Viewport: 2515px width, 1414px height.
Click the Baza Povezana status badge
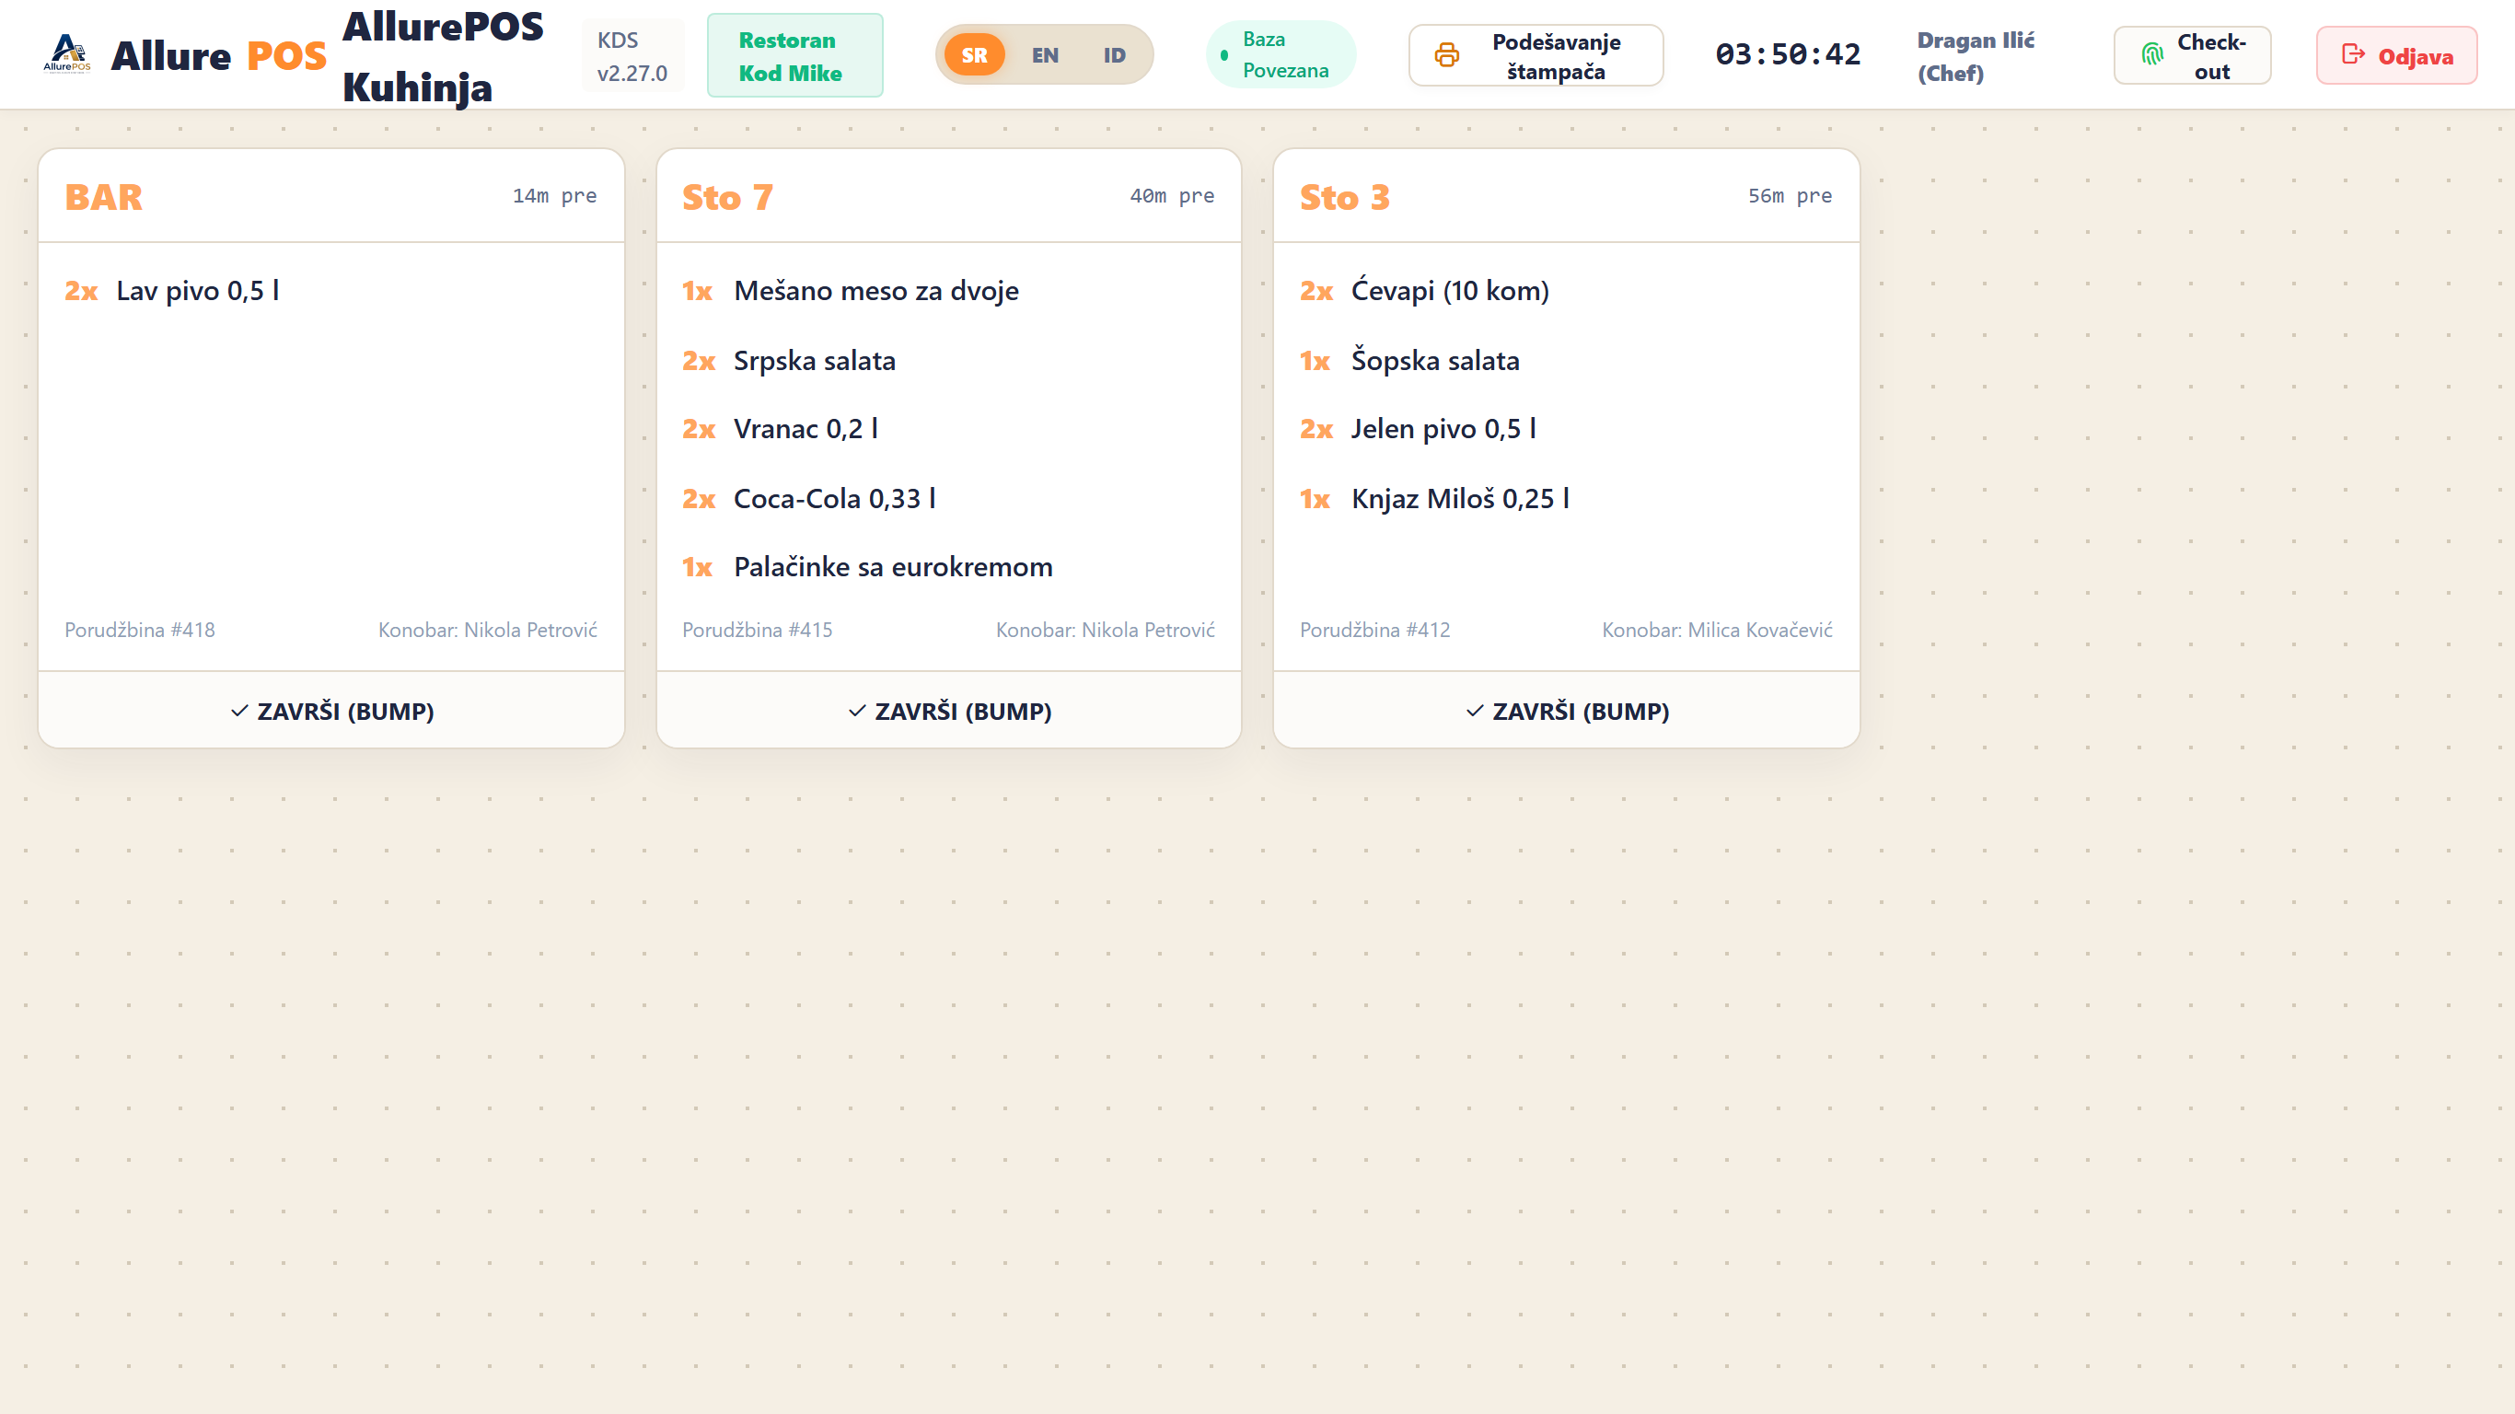1281,55
